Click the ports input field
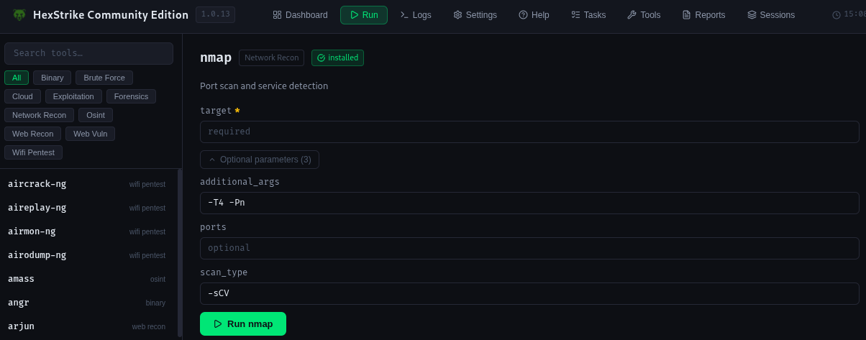This screenshot has width=866, height=340. click(529, 248)
